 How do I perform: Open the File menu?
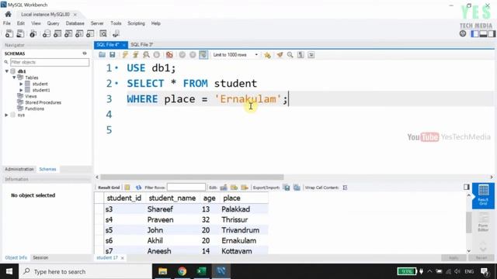7,23
